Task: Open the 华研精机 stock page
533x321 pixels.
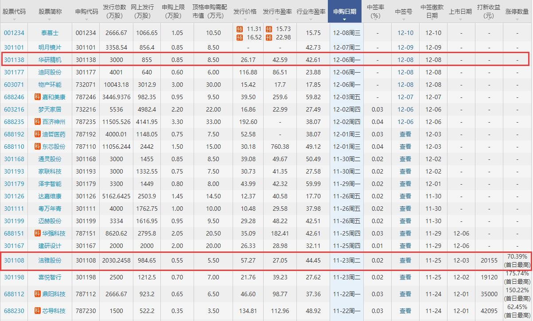Action: point(50,60)
